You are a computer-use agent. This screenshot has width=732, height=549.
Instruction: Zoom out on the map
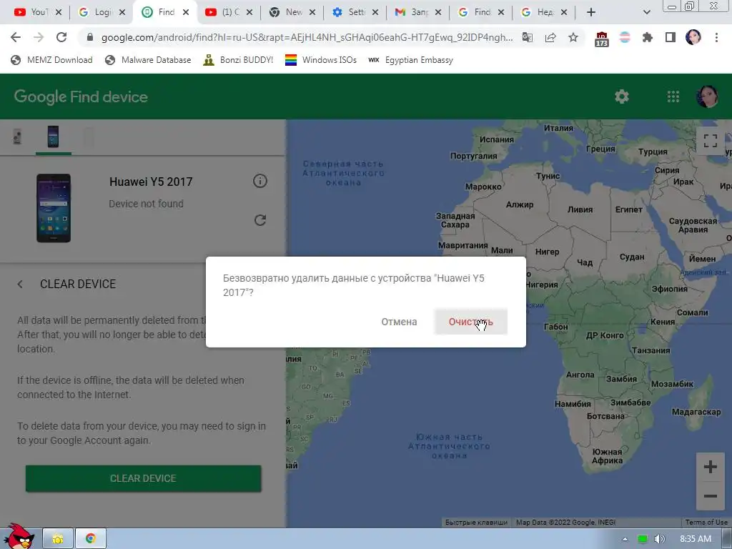pos(710,496)
